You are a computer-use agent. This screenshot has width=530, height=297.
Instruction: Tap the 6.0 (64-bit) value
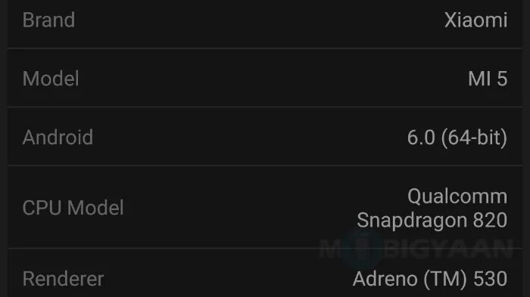457,138
